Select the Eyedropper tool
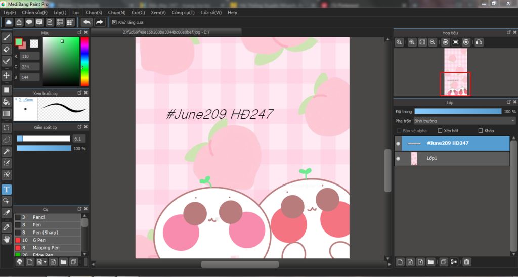This screenshot has width=518, height=277. (x=6, y=227)
